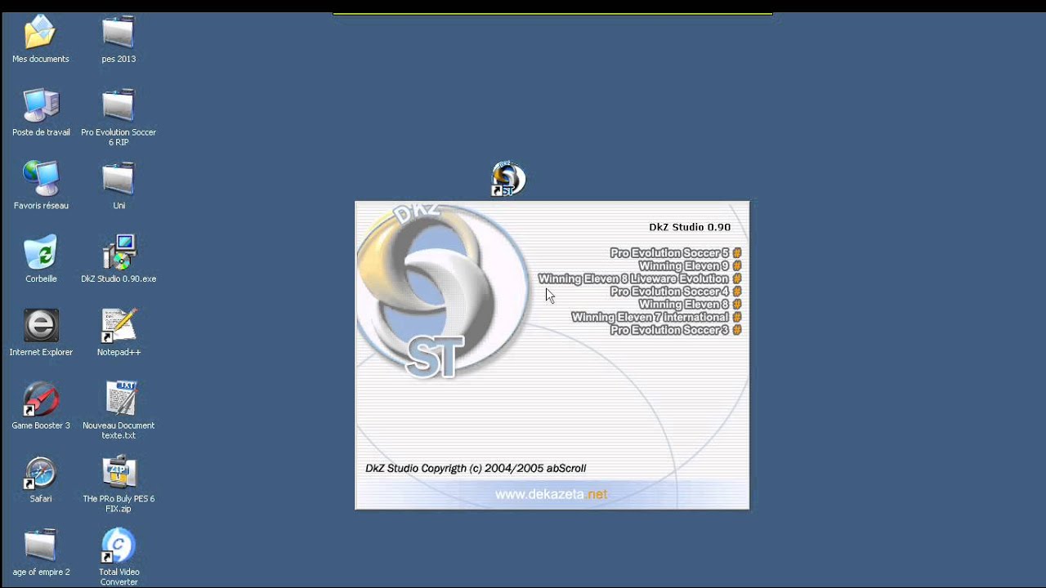Launch Internet Explorer from desktop
The height and width of the screenshot is (588, 1046).
[x=41, y=326]
